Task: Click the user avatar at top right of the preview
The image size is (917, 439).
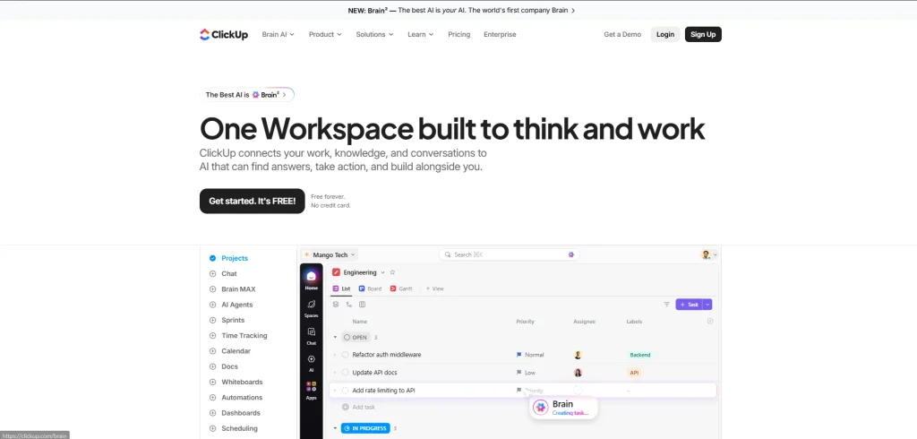Action: point(706,254)
